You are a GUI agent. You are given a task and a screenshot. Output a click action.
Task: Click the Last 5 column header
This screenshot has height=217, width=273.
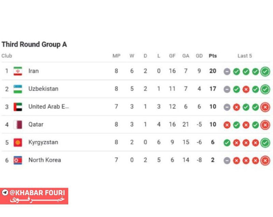[x=245, y=56]
